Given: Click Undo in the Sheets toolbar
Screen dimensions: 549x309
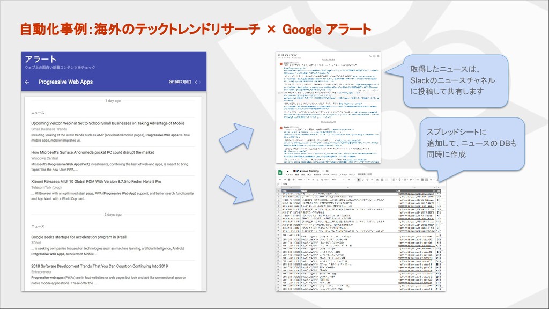Looking at the screenshot, I should coord(280,180).
